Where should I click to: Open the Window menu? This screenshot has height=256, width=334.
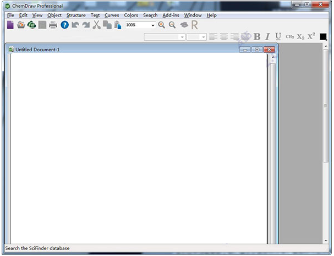pyautogui.click(x=193, y=15)
